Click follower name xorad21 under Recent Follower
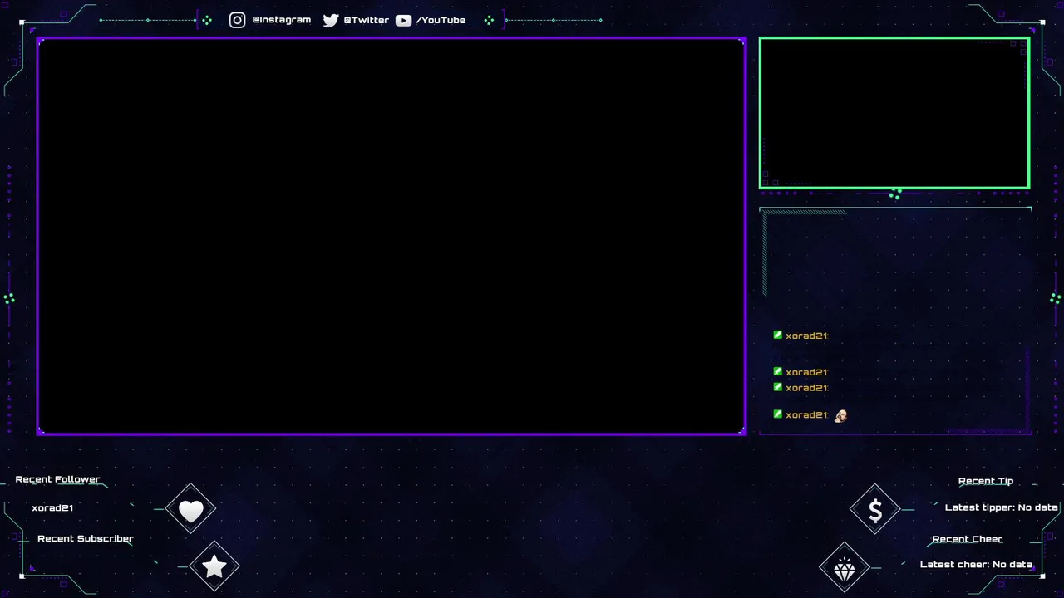1064x598 pixels. [x=52, y=507]
